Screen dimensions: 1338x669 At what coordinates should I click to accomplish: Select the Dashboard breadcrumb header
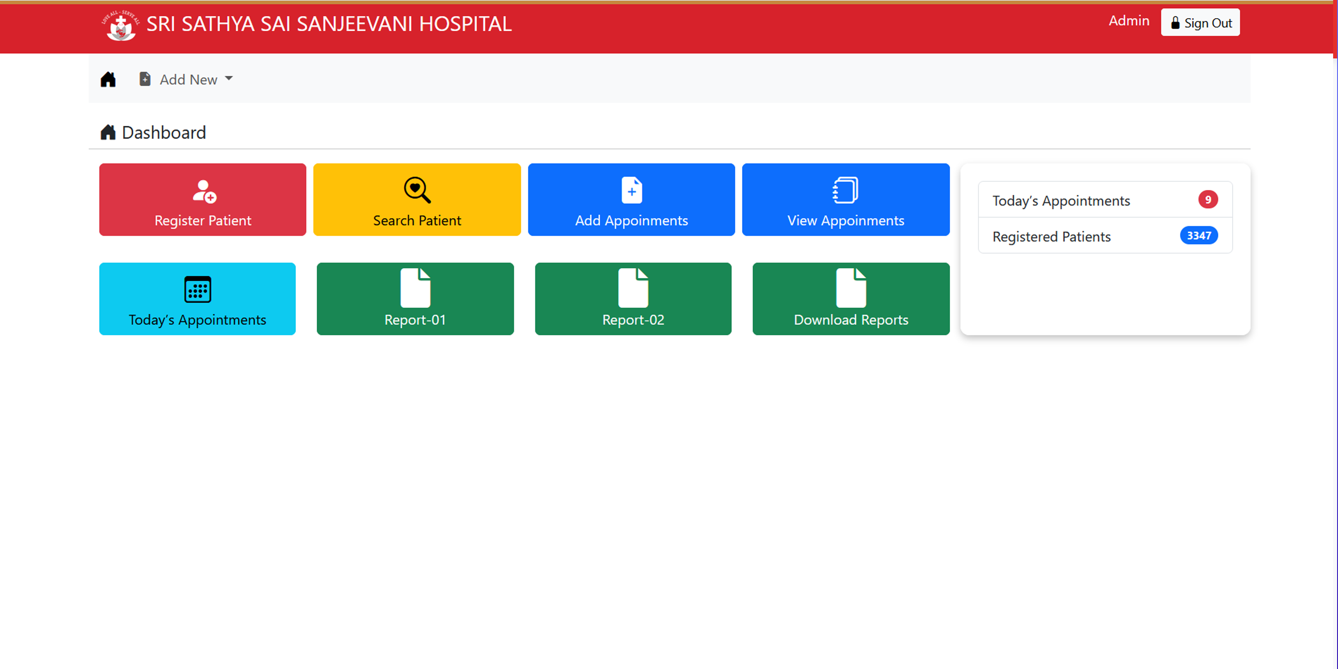163,132
